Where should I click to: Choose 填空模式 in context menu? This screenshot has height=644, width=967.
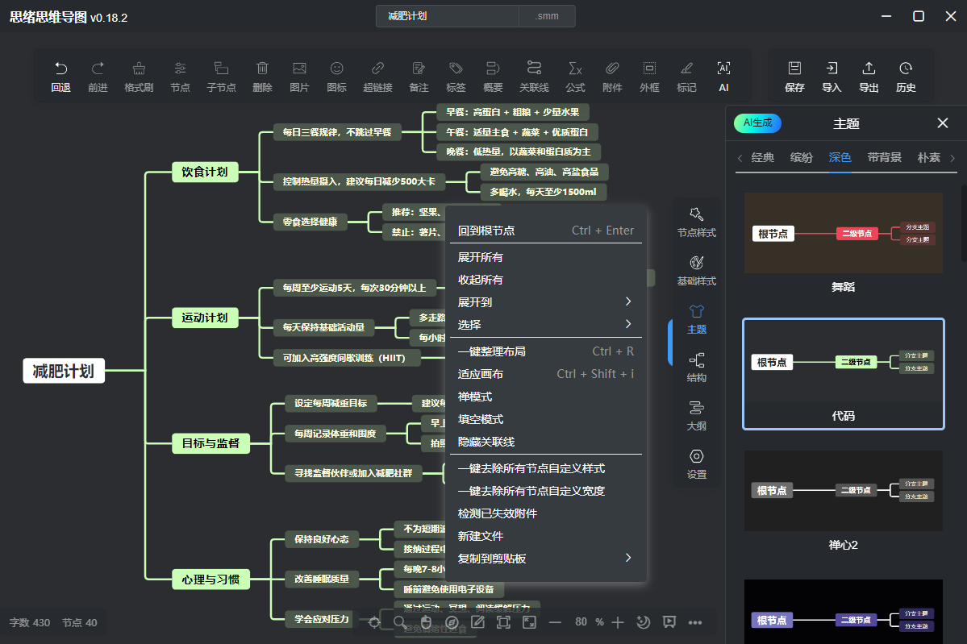(x=546, y=419)
